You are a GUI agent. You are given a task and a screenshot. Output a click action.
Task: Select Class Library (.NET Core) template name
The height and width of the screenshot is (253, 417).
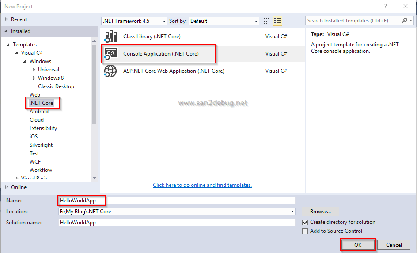[x=152, y=37]
